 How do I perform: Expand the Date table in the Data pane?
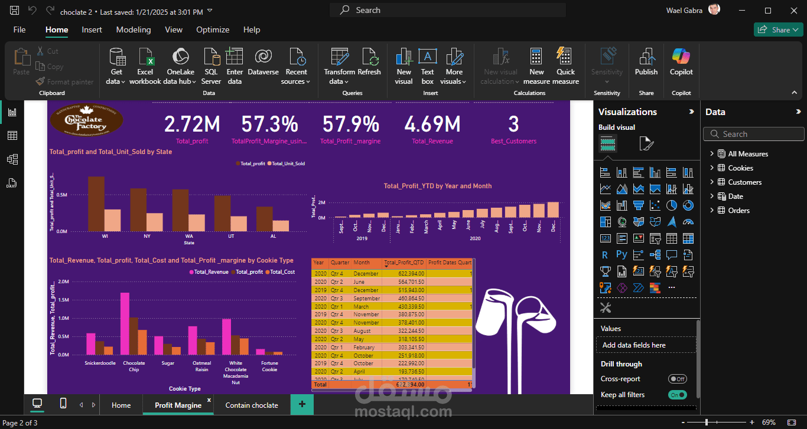[x=712, y=196]
